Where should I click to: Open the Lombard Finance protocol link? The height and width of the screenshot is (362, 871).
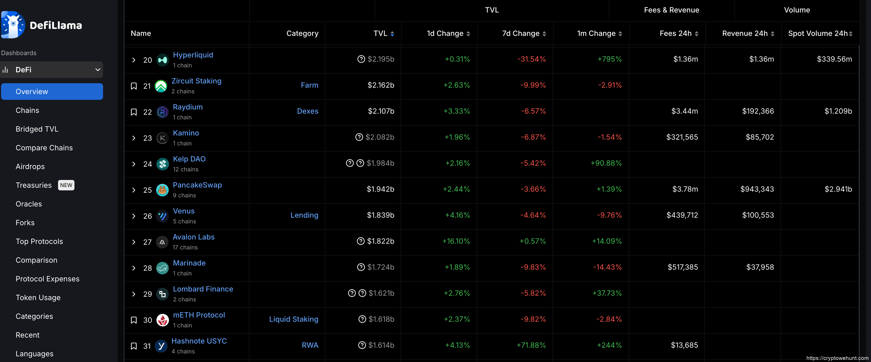203,289
